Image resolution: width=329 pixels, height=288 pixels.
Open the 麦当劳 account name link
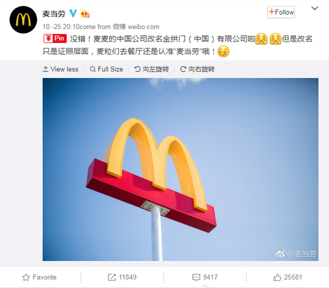(54, 14)
